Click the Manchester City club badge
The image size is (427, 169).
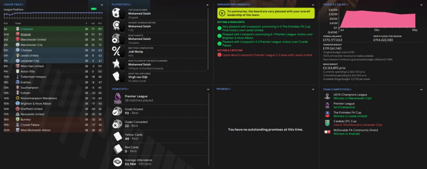[x=17, y=45]
